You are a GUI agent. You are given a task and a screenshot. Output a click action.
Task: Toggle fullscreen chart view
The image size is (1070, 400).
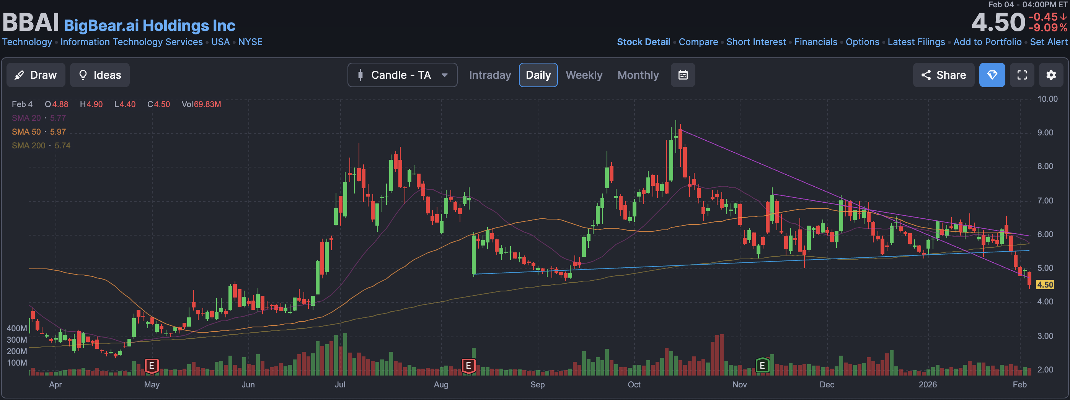tap(1022, 75)
